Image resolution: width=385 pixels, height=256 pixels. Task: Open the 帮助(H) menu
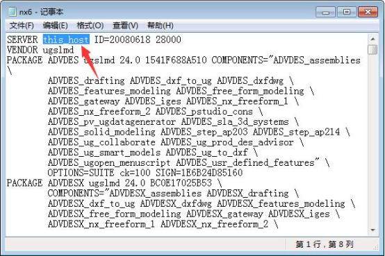click(161, 26)
